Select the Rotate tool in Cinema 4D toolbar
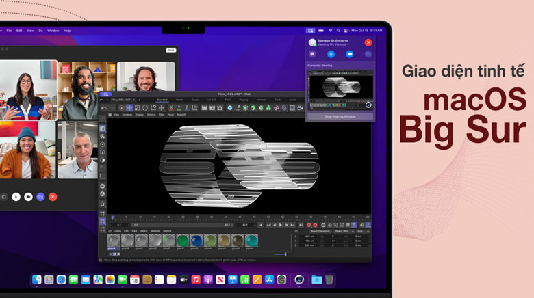This screenshot has width=534, height=298. tap(145, 108)
